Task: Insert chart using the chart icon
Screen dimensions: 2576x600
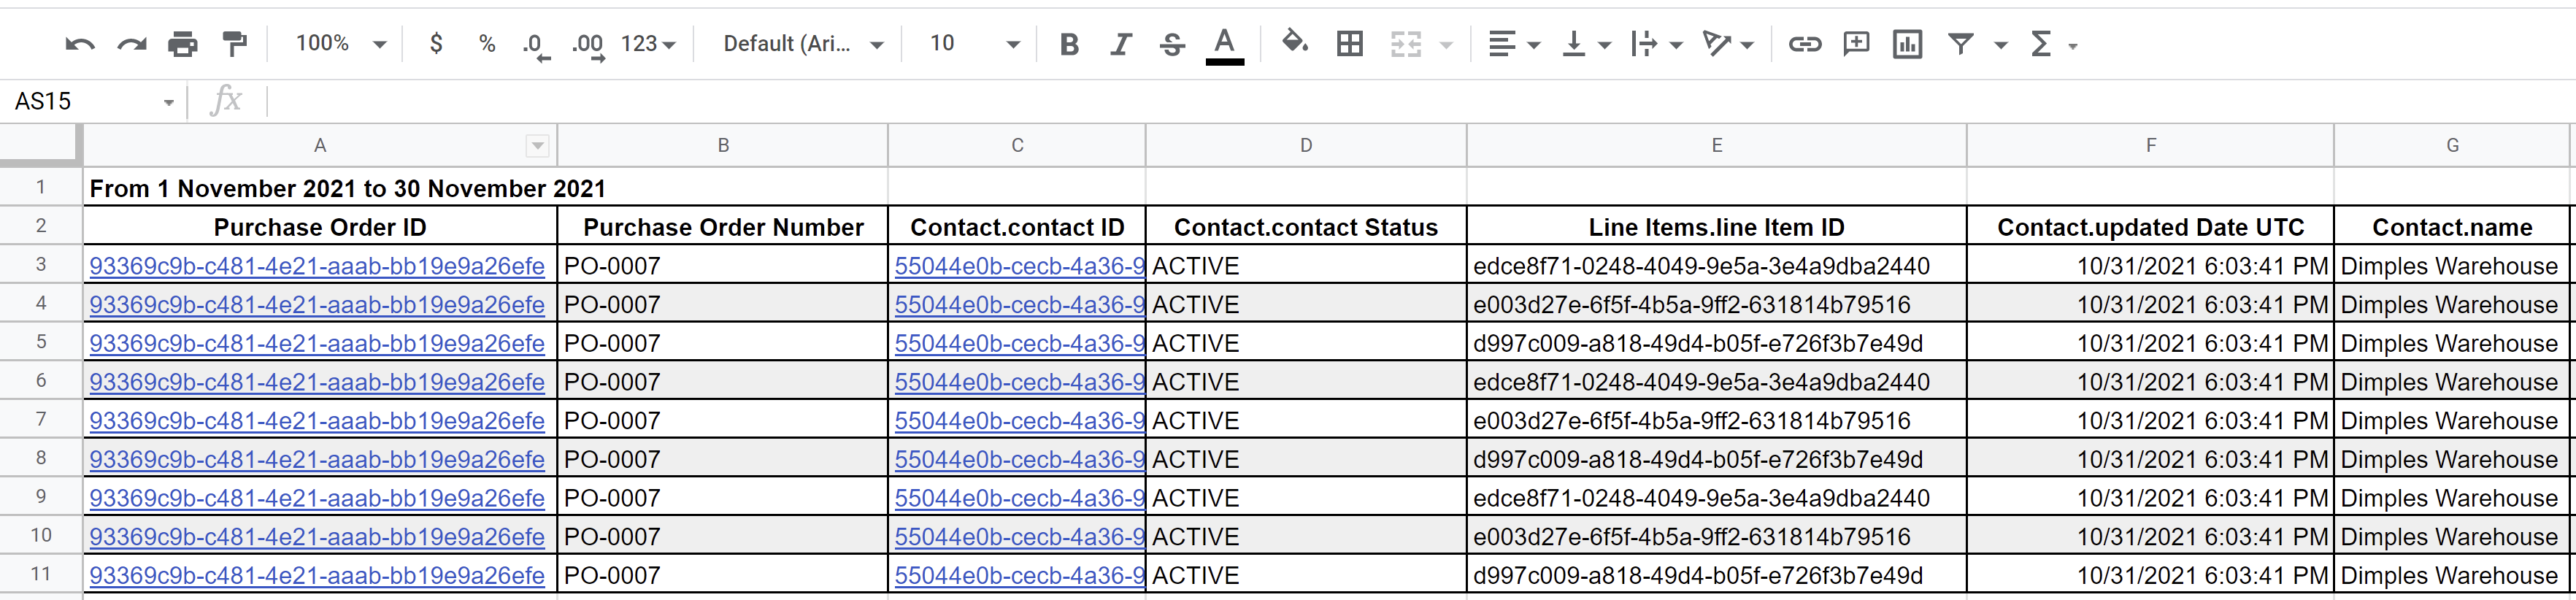Action: tap(1907, 44)
